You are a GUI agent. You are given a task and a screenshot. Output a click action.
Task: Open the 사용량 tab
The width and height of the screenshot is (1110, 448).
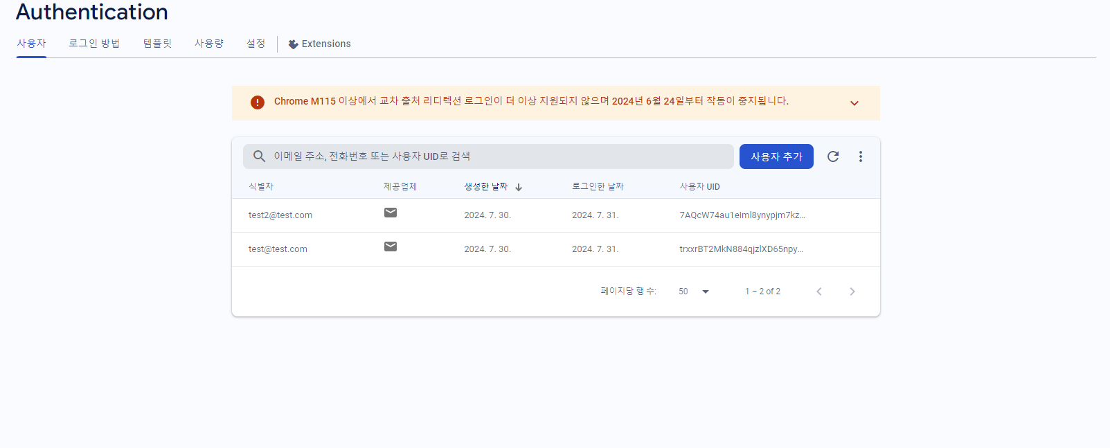click(209, 44)
